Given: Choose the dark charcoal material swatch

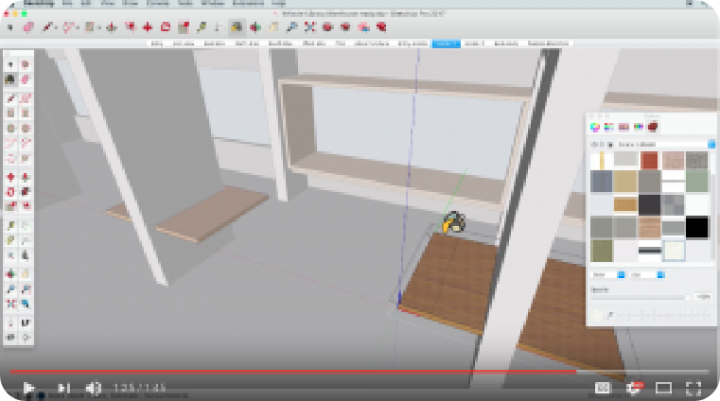Looking at the screenshot, I should 649,204.
